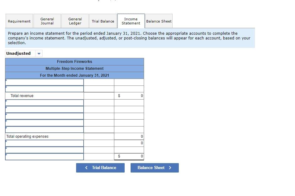Click the blank account name cell in first row
This screenshot has width=295, height=196.
[44, 82]
